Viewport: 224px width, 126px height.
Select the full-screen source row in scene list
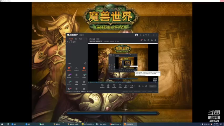coord(77,42)
